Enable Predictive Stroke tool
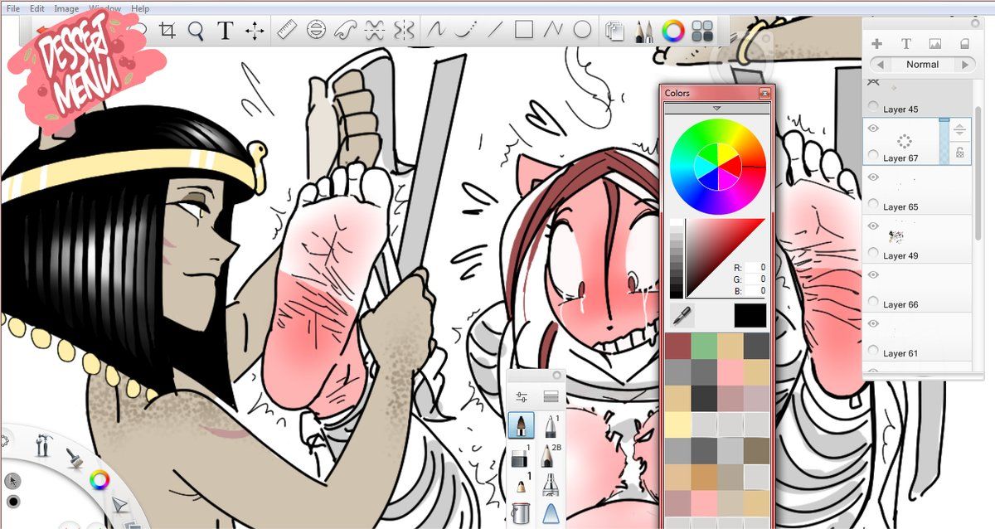Image resolution: width=995 pixels, height=529 pixels. (465, 31)
